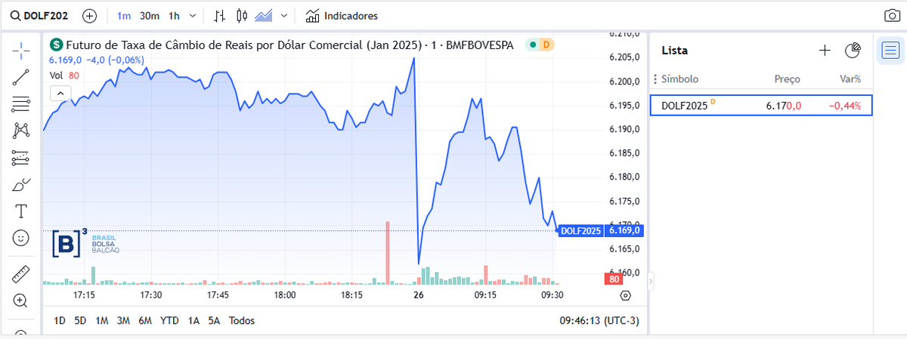Choose the candlestick chart style icon
Viewport: 907px width, 339px height.
point(242,15)
